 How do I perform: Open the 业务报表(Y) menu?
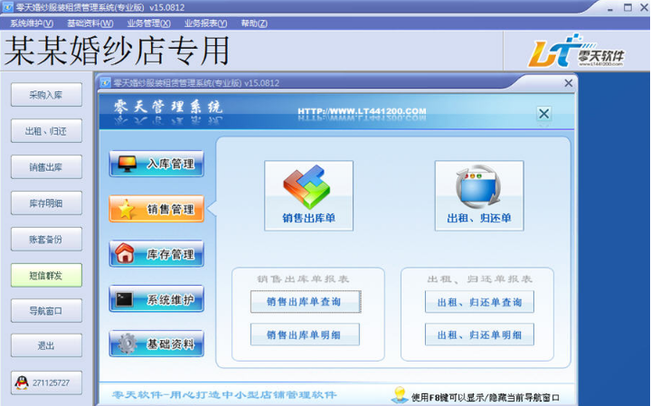pyautogui.click(x=205, y=24)
